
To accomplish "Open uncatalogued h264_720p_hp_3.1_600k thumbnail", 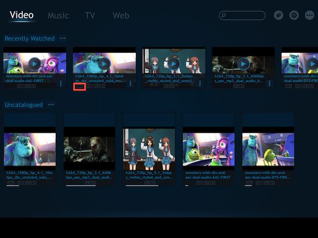I will (x=90, y=148).
